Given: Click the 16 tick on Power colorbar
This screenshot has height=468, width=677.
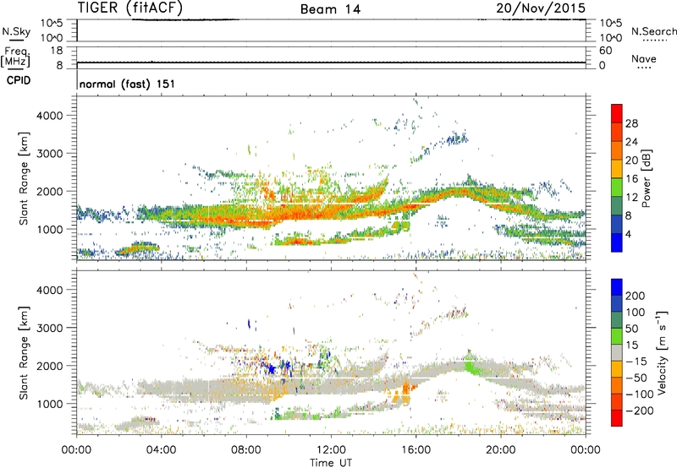Looking at the screenshot, I should click(x=631, y=179).
